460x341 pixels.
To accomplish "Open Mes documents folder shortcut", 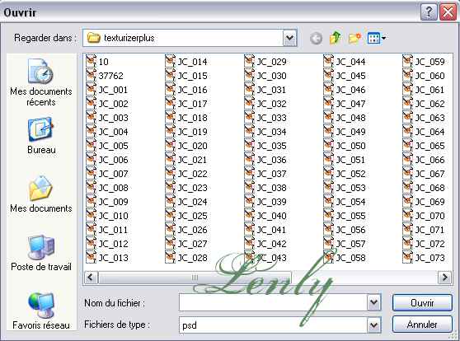I will pos(40,194).
